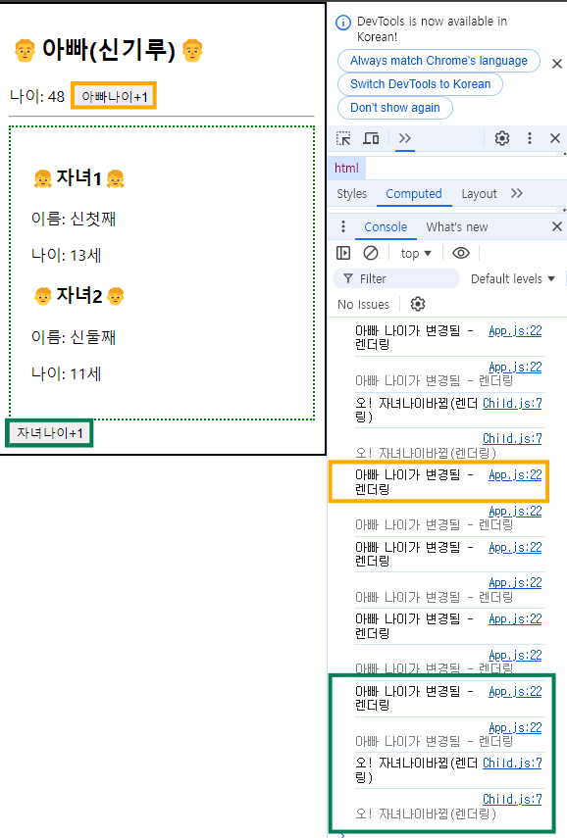Screen dimensions: 567x838
Task: Click the 이름: 신첫째 text
Action: (74, 218)
